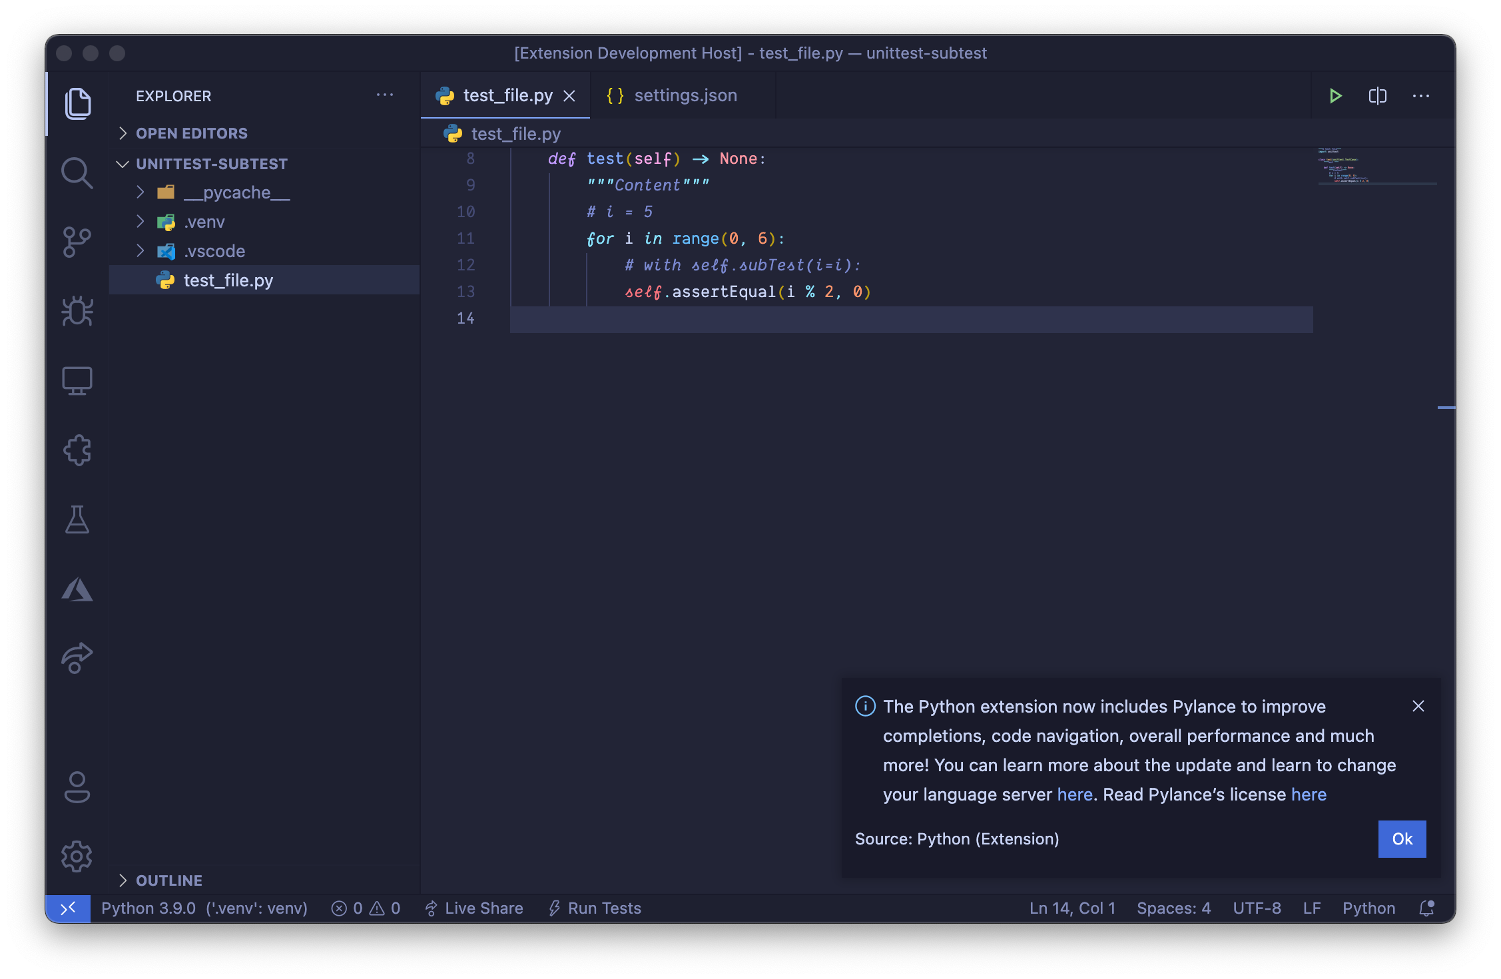1501x979 pixels.
Task: Open Pylance license 'here' link
Action: pos(1309,795)
